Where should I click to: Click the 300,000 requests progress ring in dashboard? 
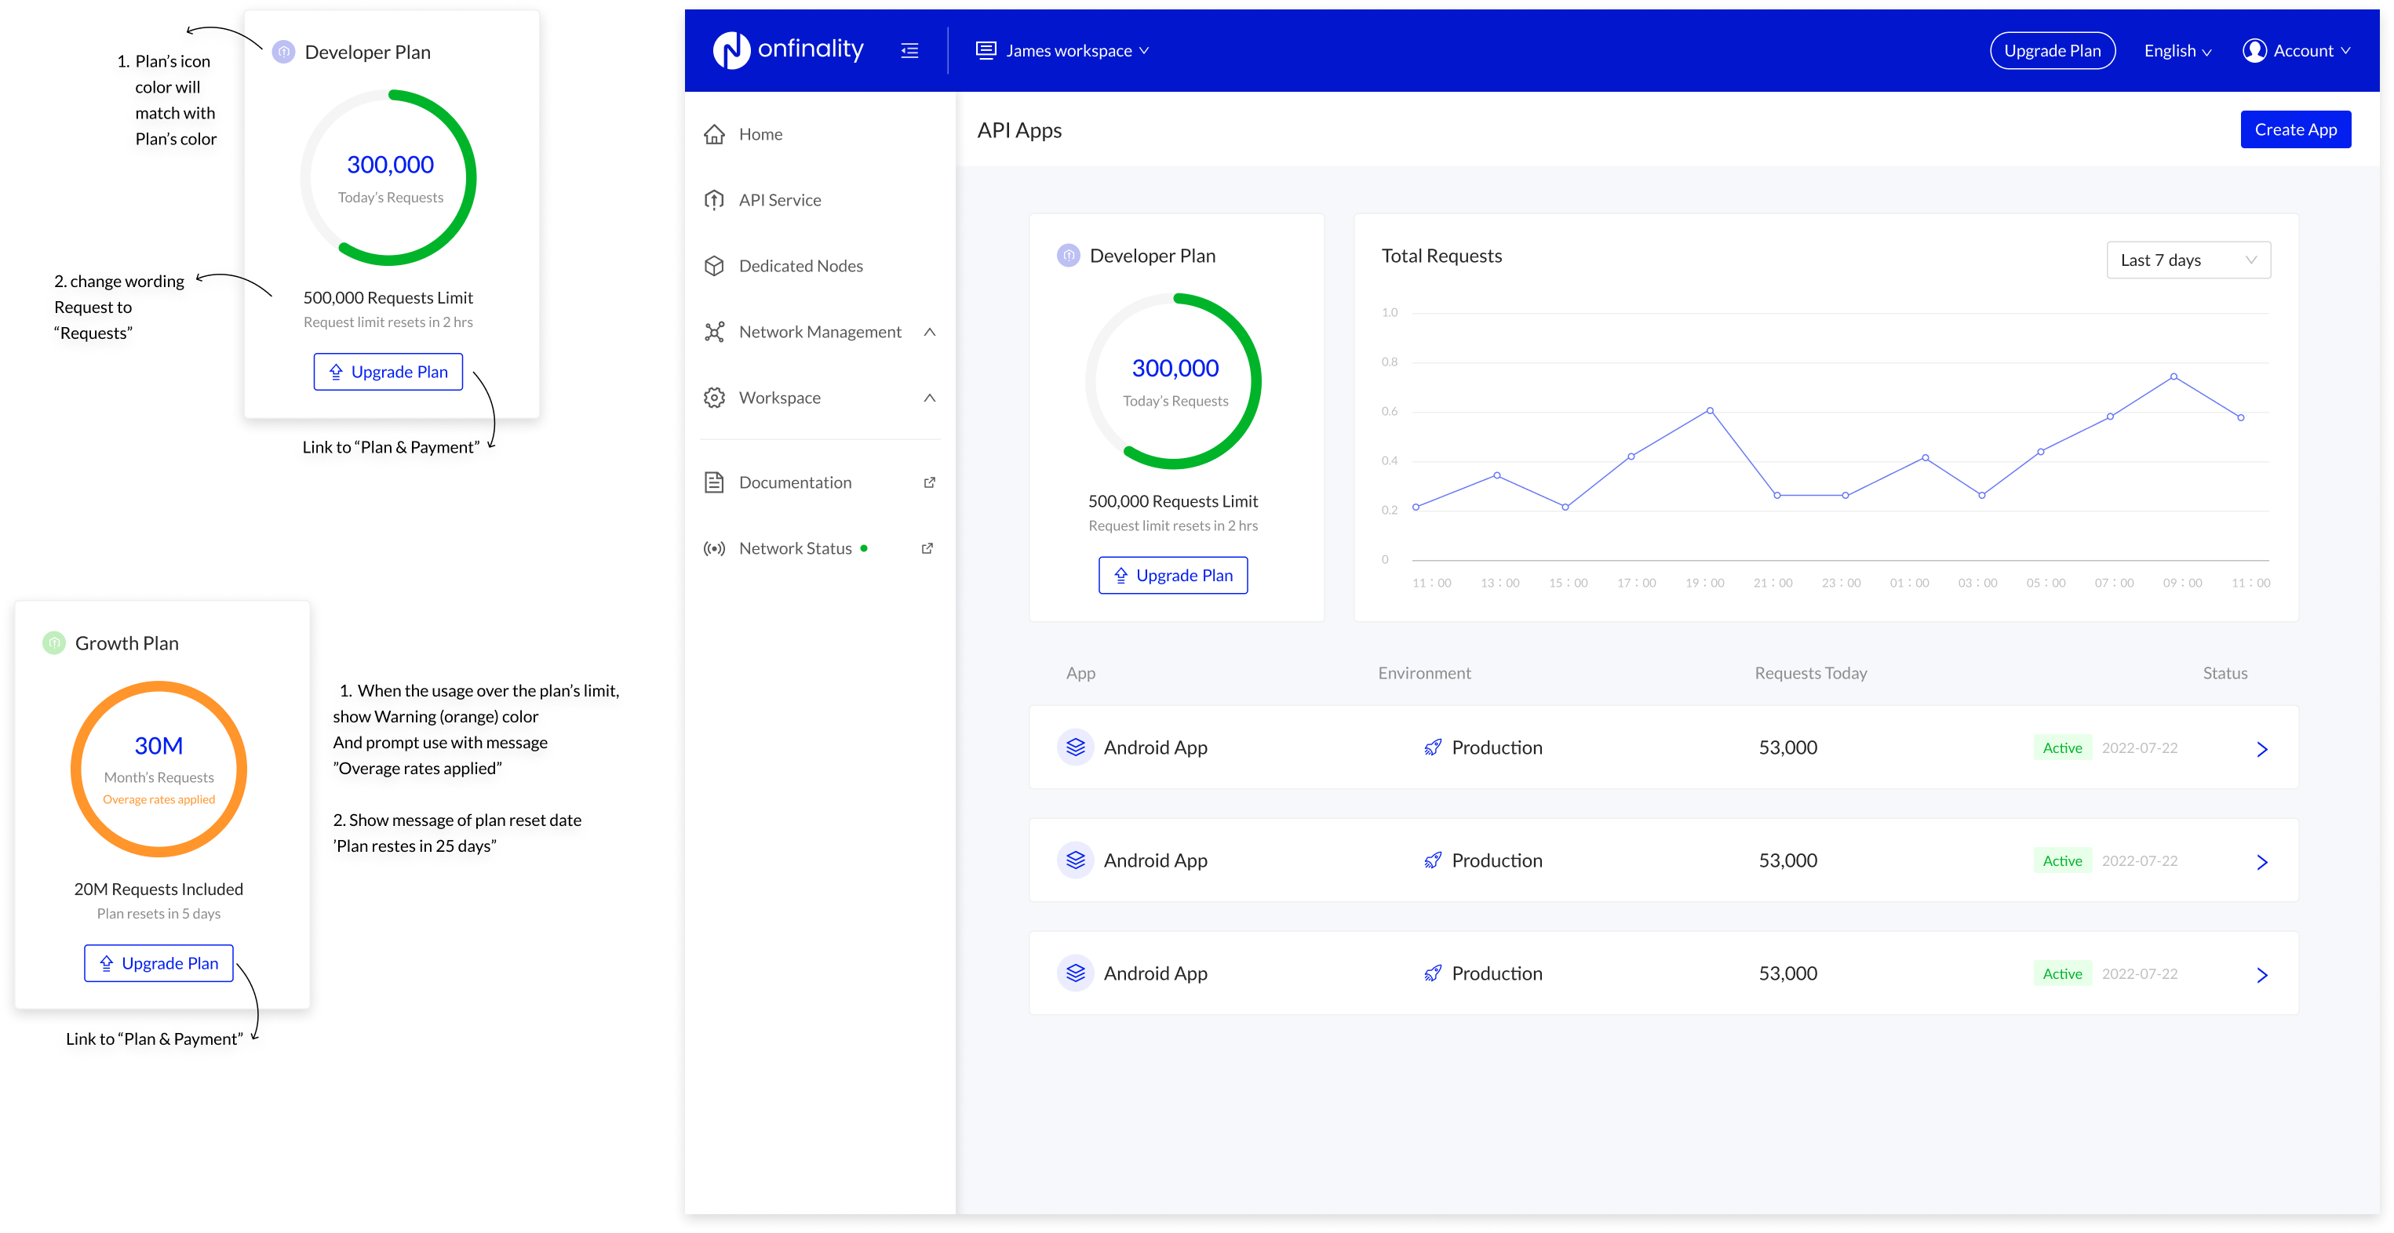pyautogui.click(x=1174, y=381)
